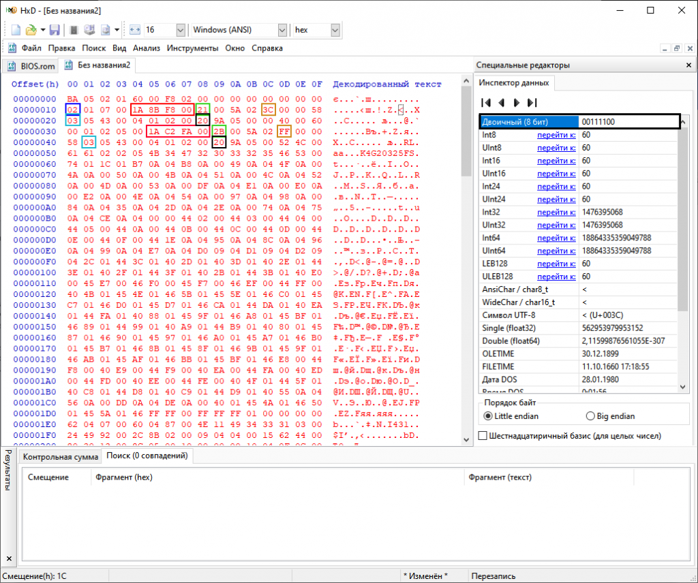The height and width of the screenshot is (583, 698).
Task: Jump to first byte in Data inspector
Action: (x=486, y=103)
